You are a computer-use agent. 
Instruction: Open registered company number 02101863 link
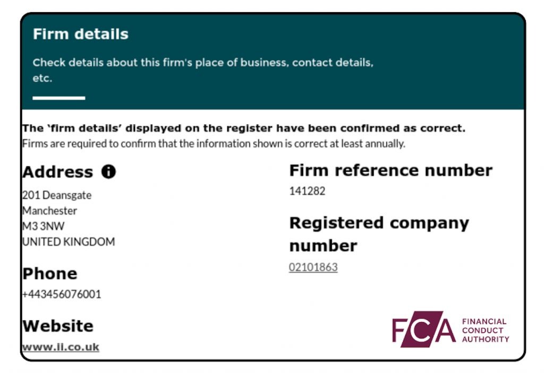(313, 267)
